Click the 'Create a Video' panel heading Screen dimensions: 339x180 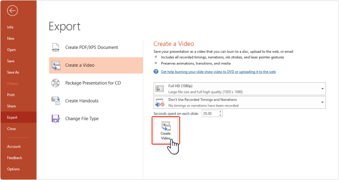(x=173, y=44)
